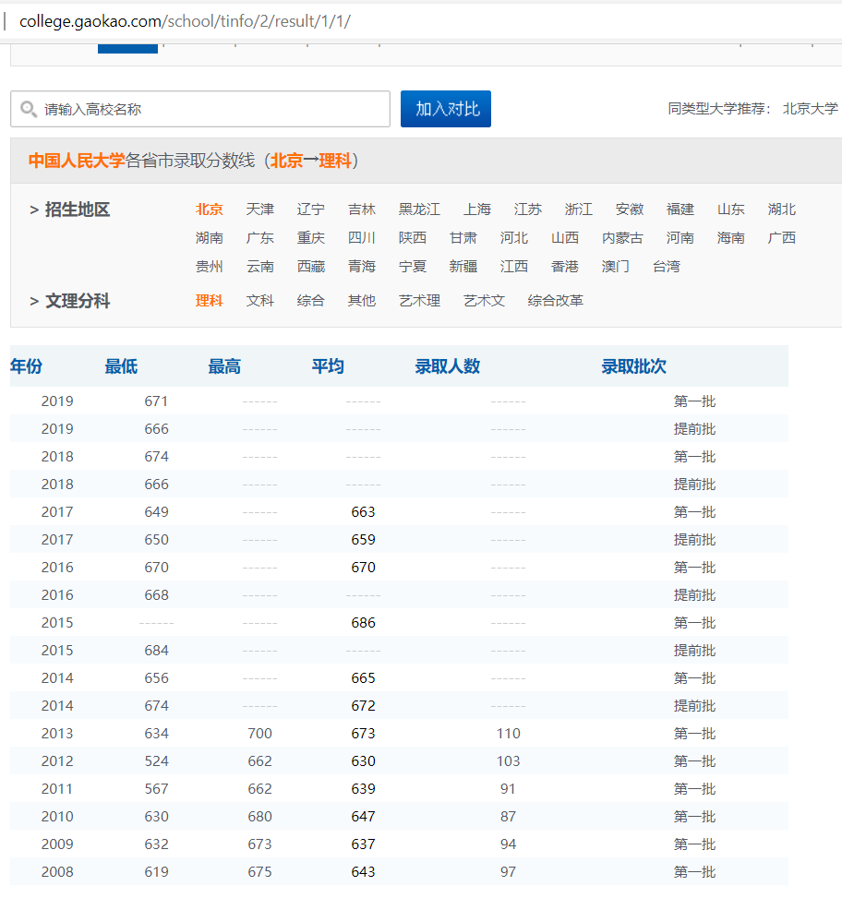The image size is (842, 898).
Task: Select 重庆 region
Action: click(311, 238)
